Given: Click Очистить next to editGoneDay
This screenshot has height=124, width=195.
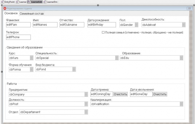Looking at the screenshot, I should pyautogui.click(x=160, y=94).
